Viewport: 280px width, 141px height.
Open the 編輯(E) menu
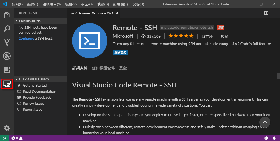[33, 4]
